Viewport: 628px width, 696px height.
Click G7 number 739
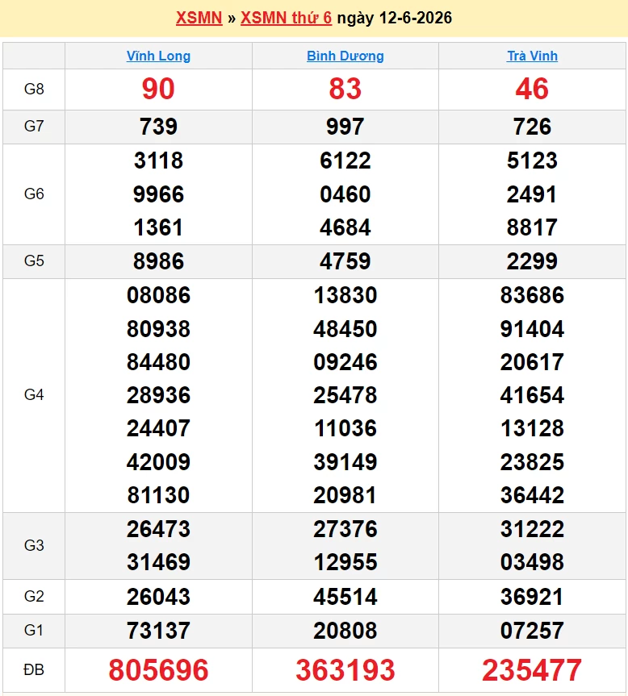click(x=158, y=127)
